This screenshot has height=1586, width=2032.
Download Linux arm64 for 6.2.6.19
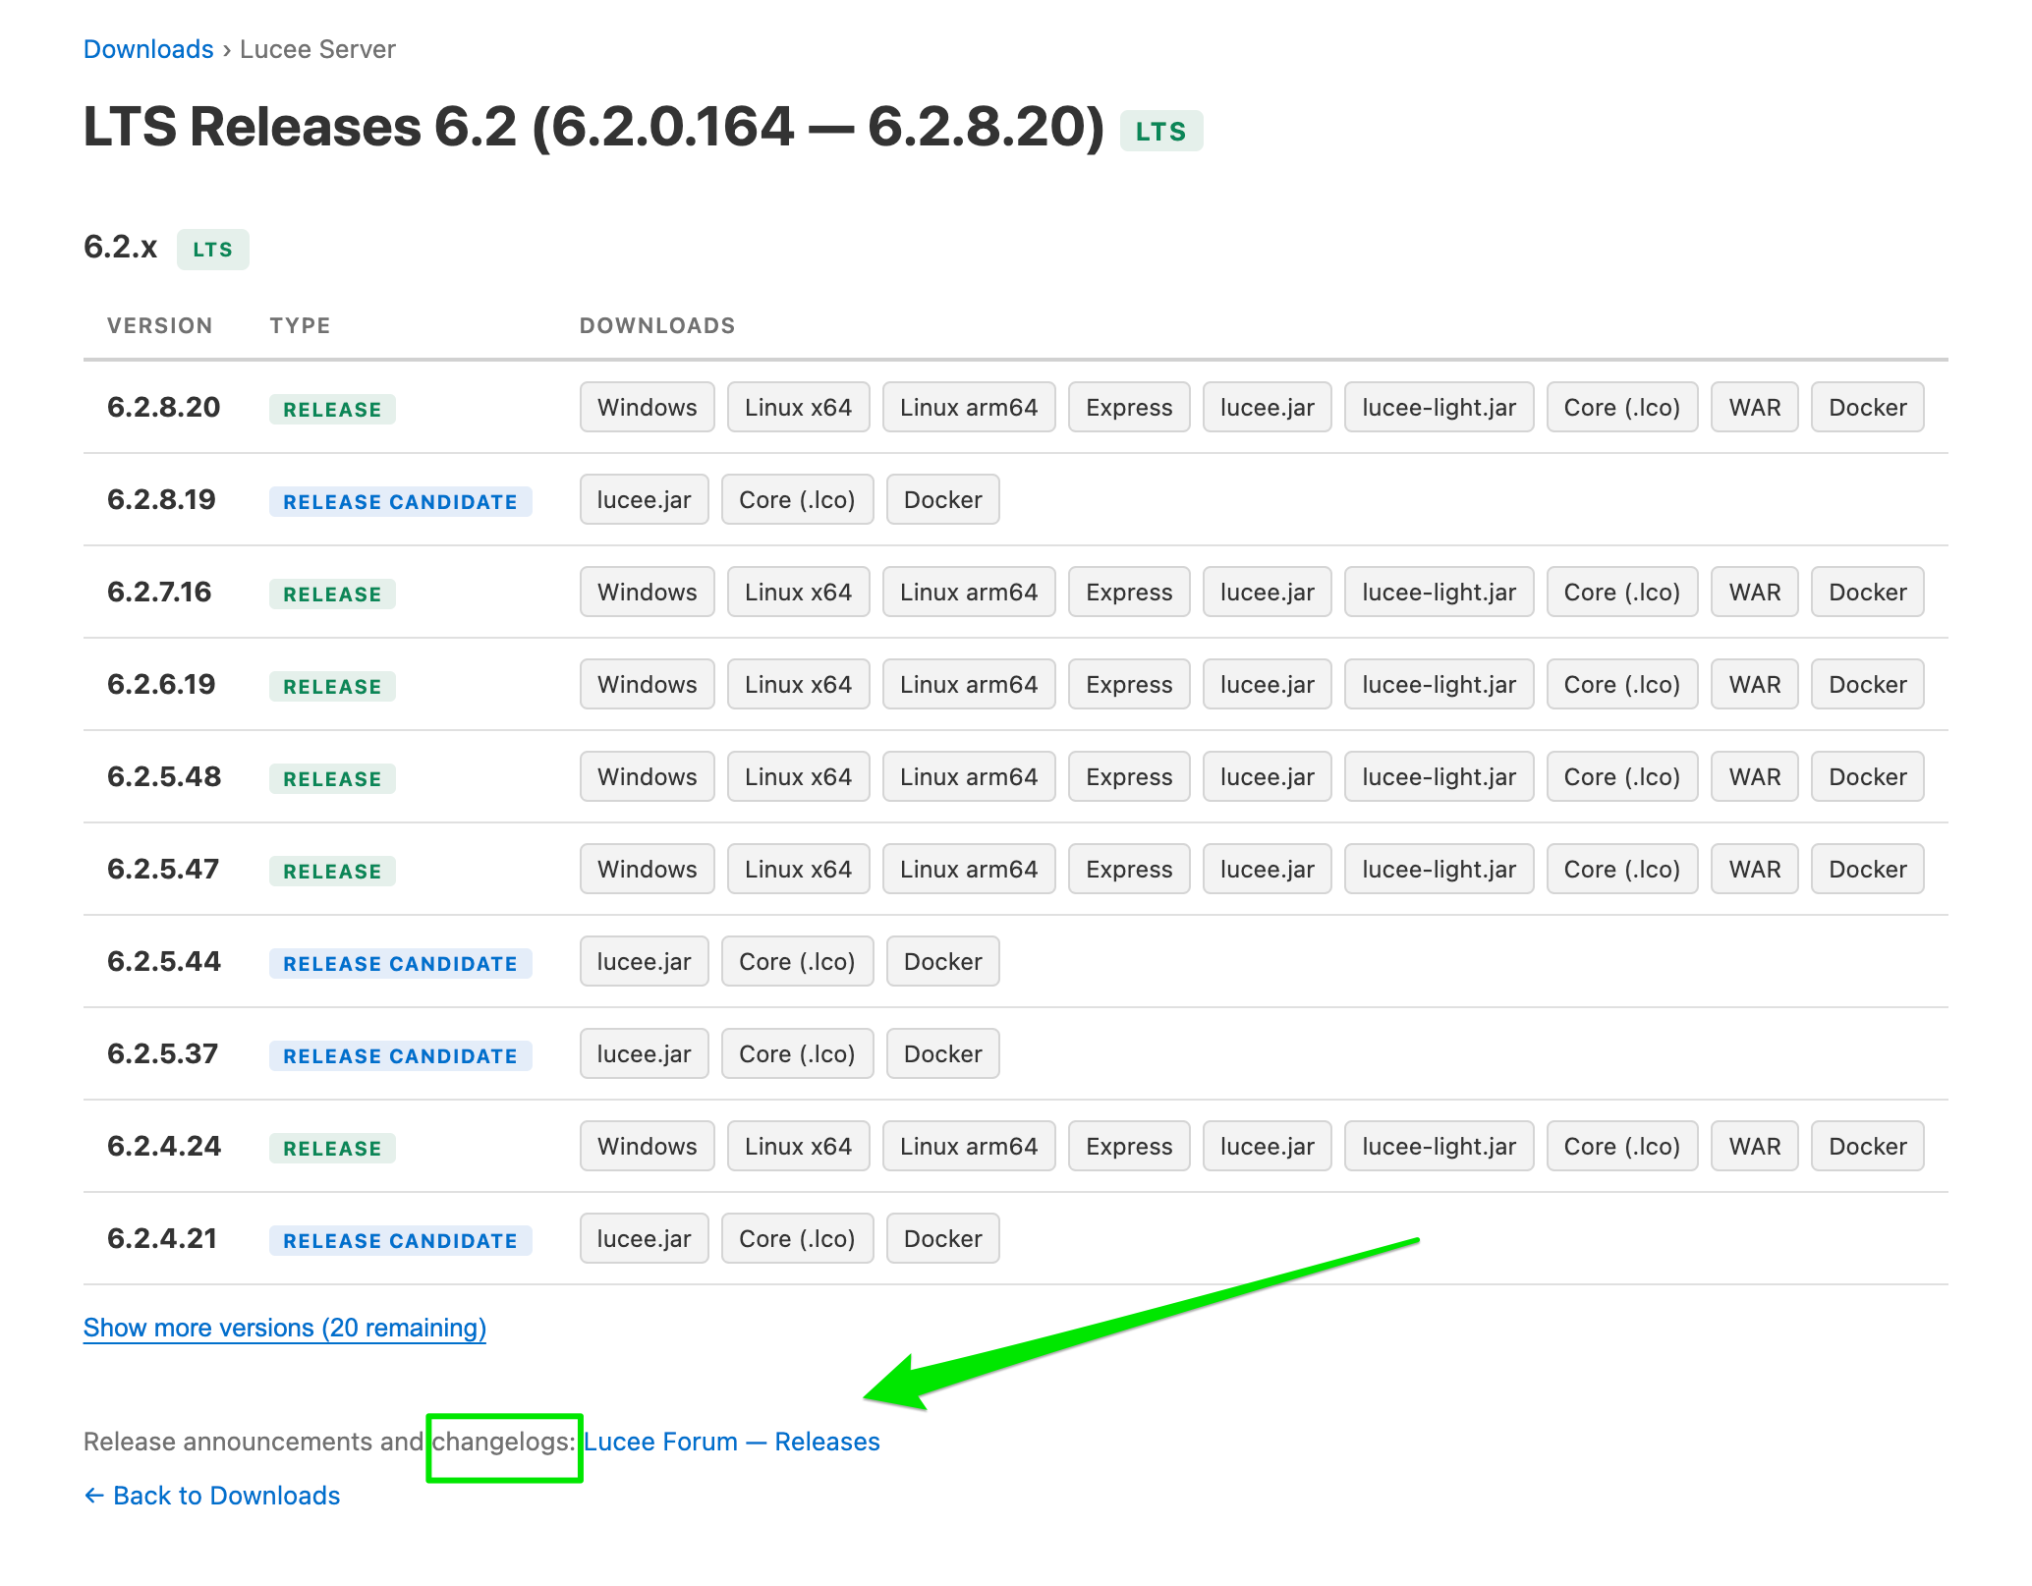tap(969, 684)
